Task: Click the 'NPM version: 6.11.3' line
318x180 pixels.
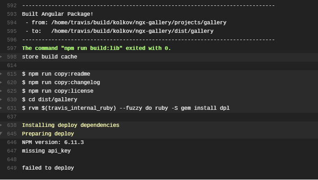Action: [x=53, y=142]
